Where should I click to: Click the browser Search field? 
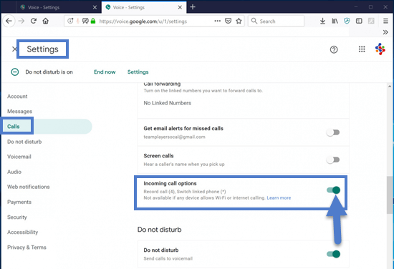(276, 21)
